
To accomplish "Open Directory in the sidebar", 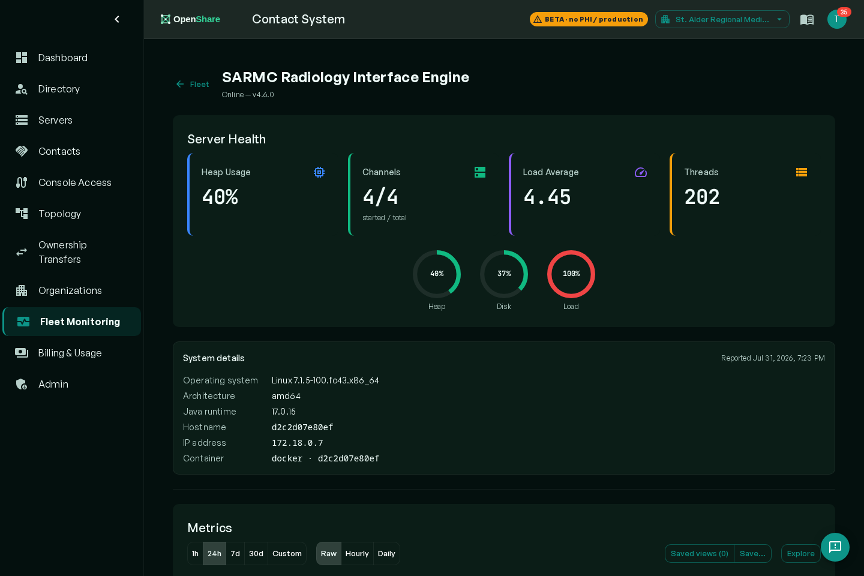I will (72, 89).
